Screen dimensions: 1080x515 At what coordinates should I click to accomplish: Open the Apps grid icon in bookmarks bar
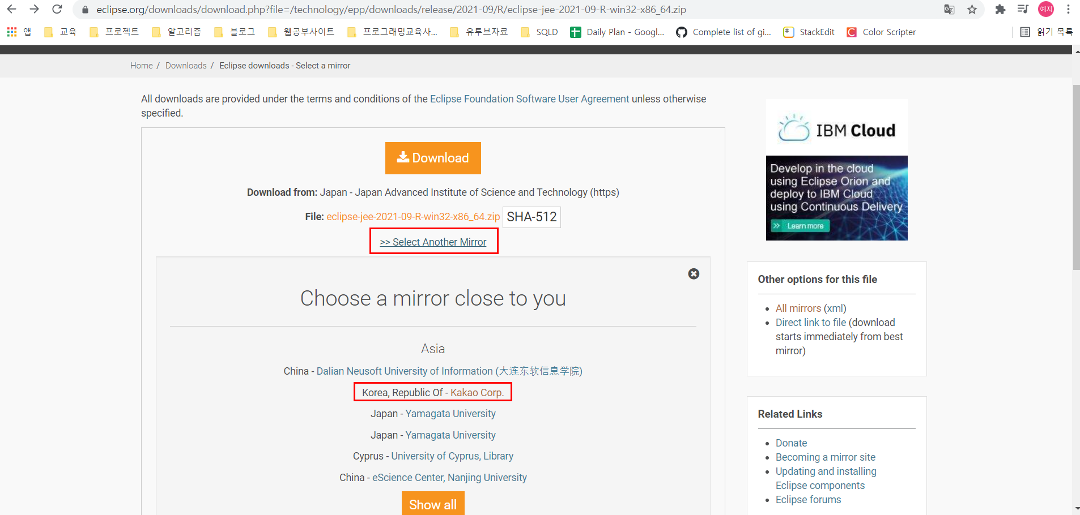tap(12, 32)
